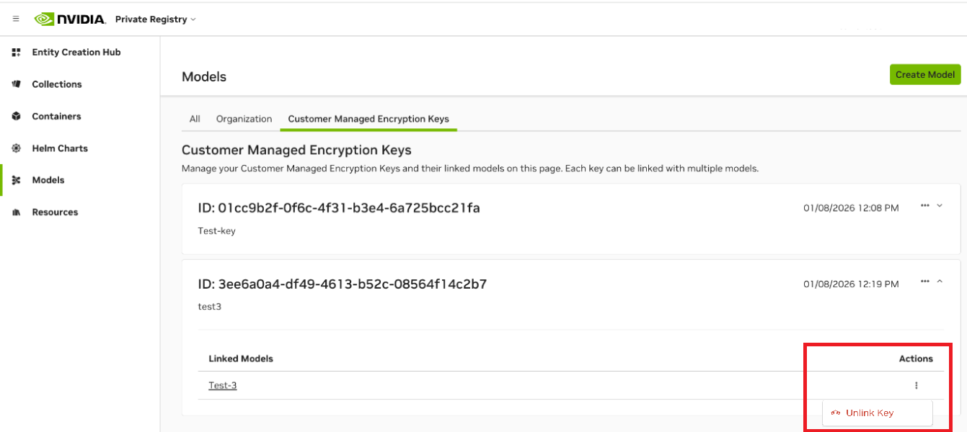Select the Models icon in the sidebar
The height and width of the screenshot is (432, 967).
pyautogui.click(x=15, y=179)
